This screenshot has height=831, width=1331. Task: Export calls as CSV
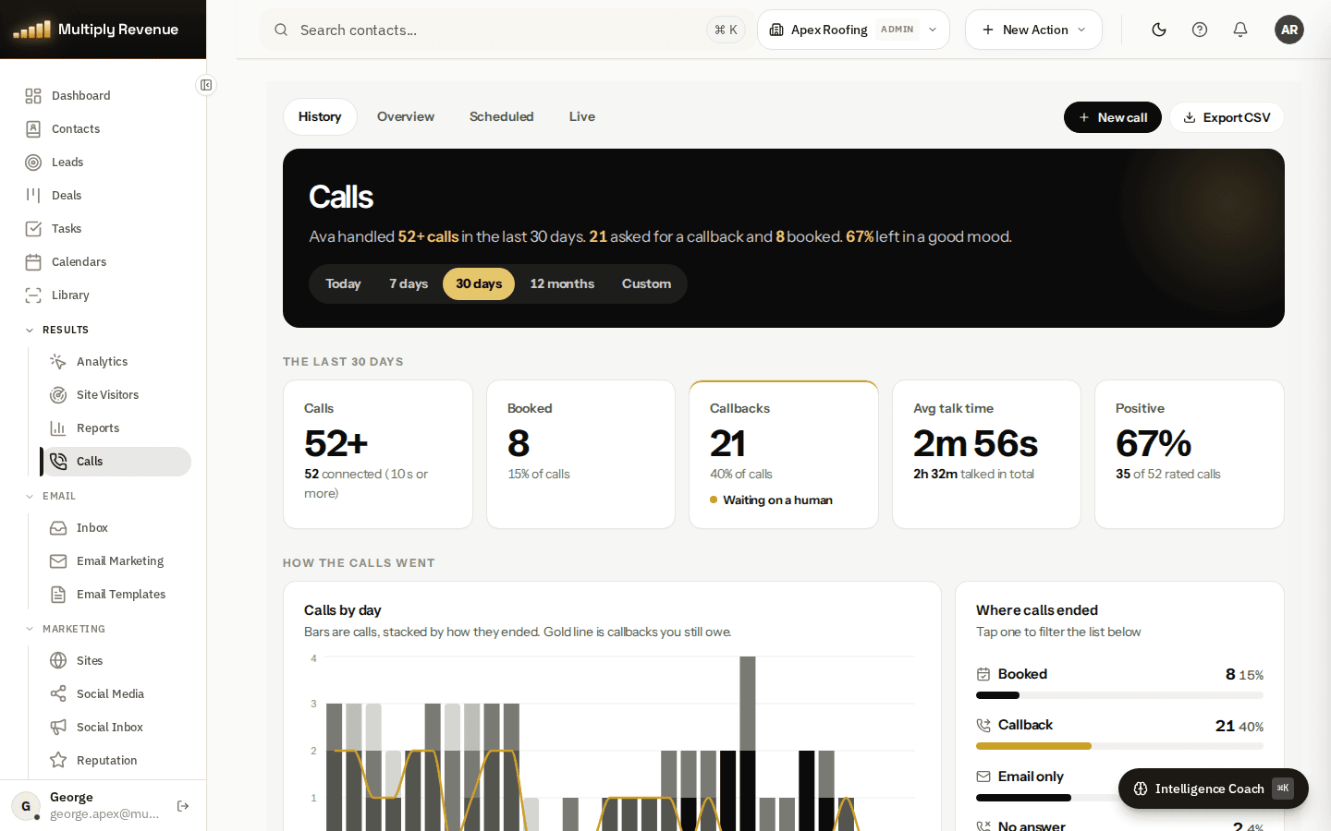coord(1227,117)
